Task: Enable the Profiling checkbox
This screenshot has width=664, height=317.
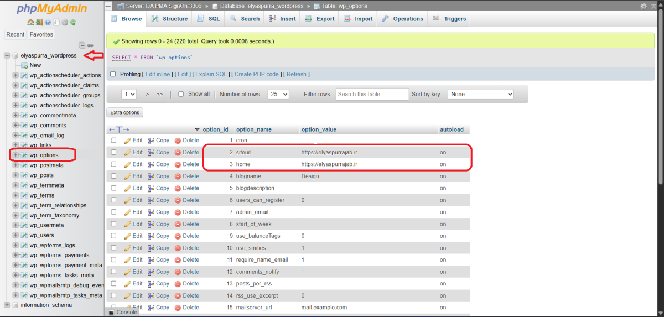Action: [113, 74]
